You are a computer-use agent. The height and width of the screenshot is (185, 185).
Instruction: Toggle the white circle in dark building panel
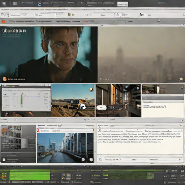coord(4,160)
